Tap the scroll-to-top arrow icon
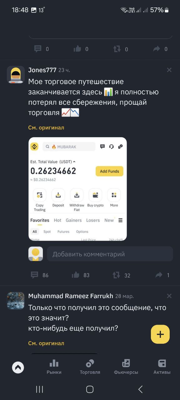The width and height of the screenshot is (180, 400). [18, 367]
